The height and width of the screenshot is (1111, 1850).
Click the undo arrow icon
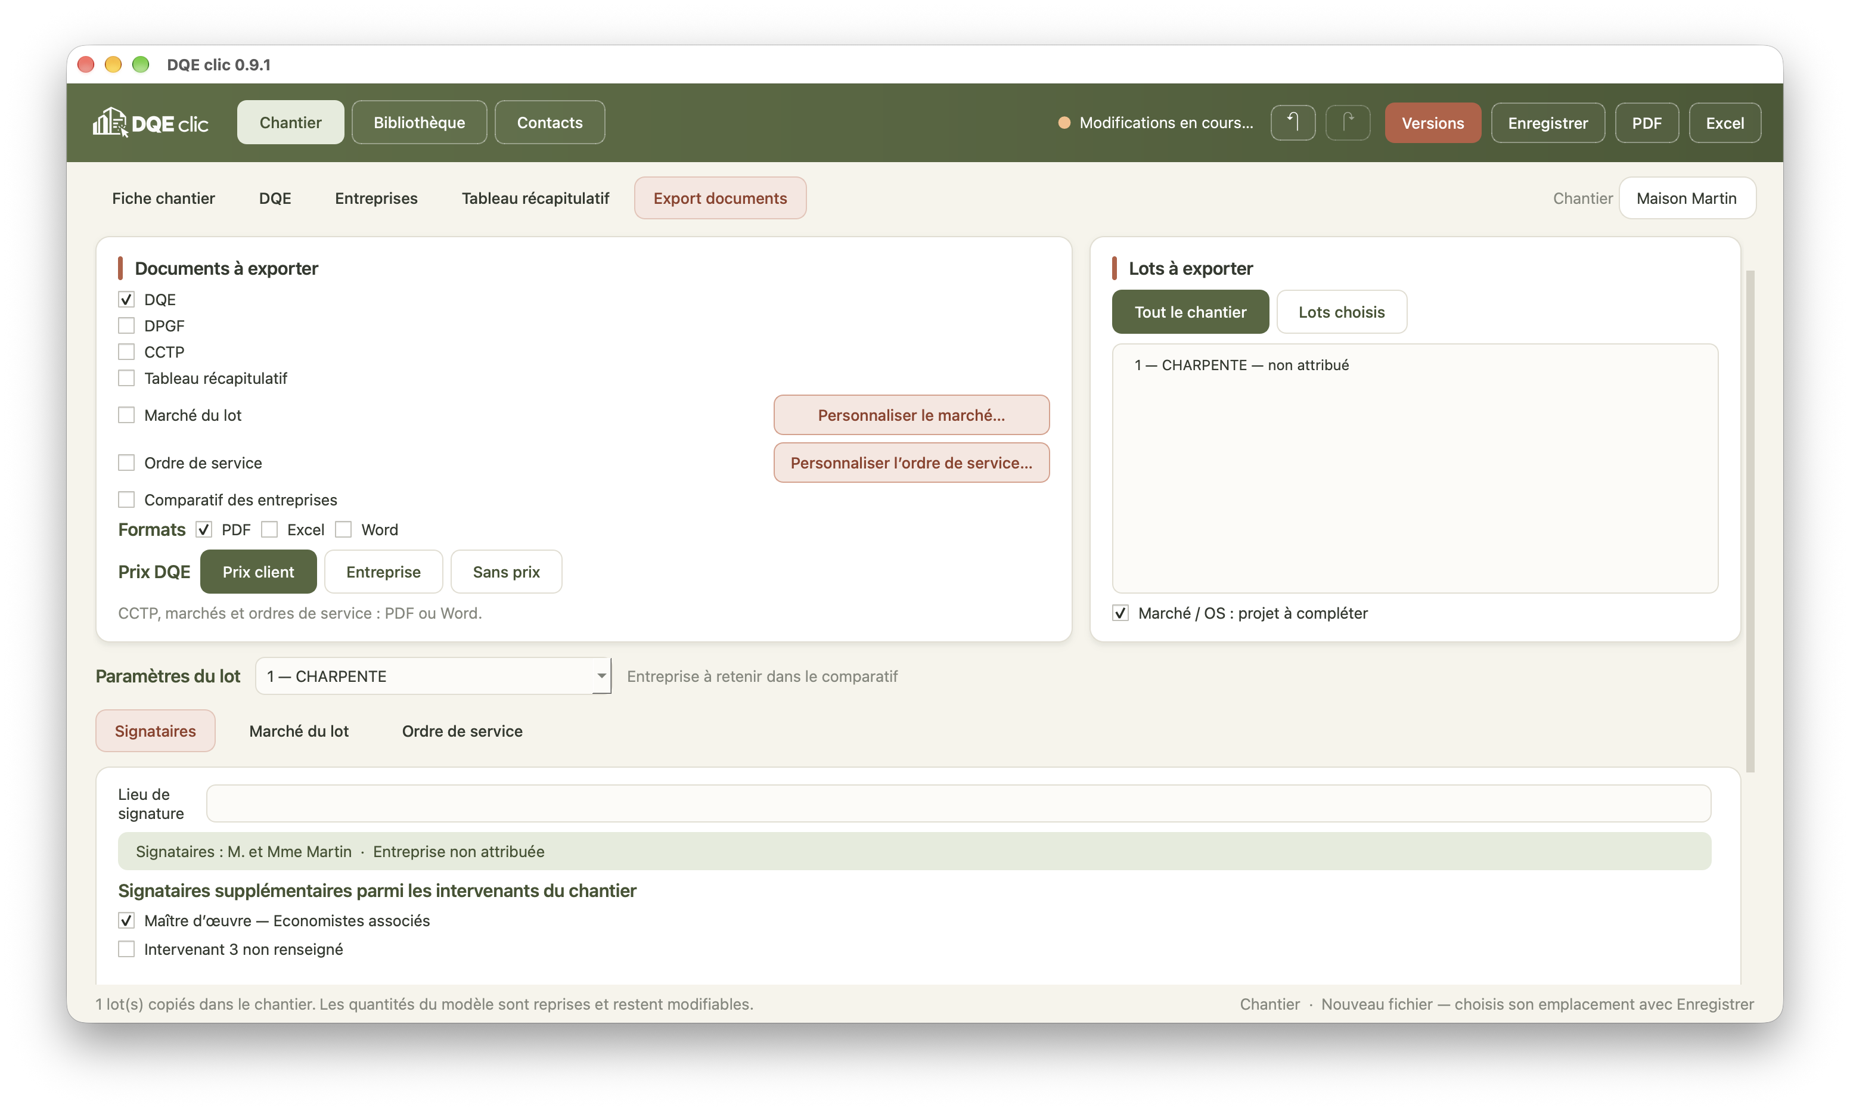[1293, 123]
